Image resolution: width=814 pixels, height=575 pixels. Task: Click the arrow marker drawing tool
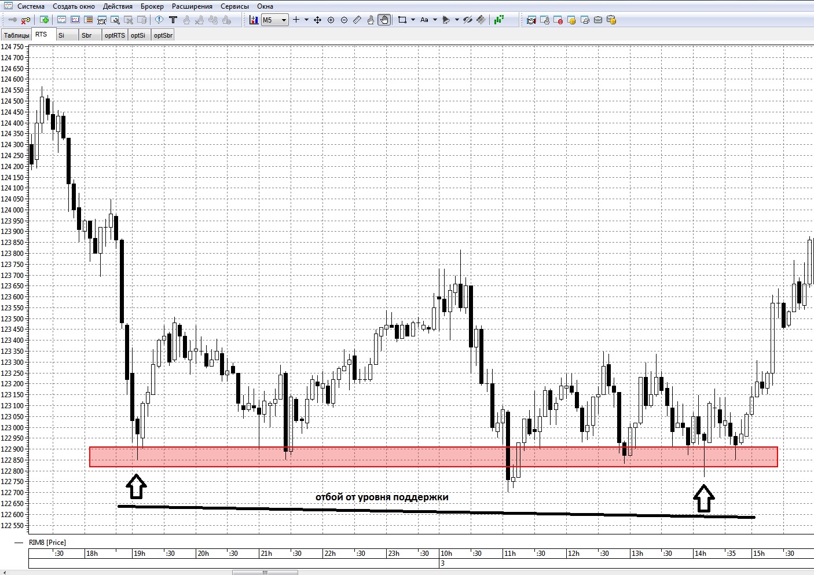pyautogui.click(x=446, y=20)
